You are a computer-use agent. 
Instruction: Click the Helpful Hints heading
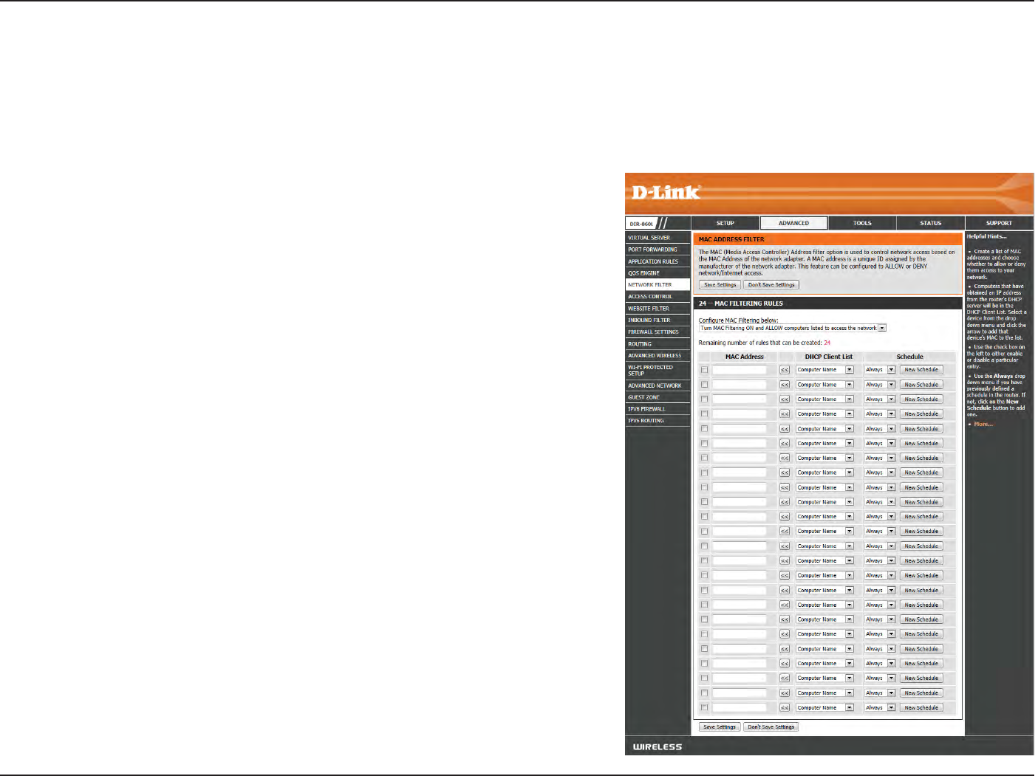pyautogui.click(x=986, y=236)
